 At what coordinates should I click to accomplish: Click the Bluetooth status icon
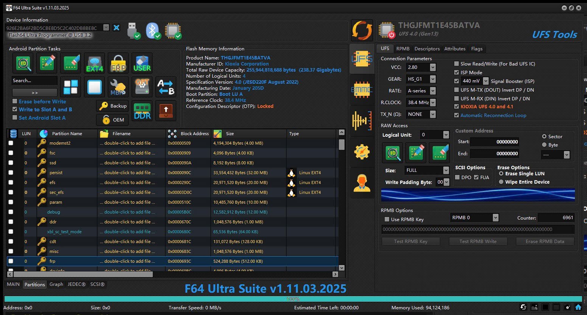coord(153,31)
